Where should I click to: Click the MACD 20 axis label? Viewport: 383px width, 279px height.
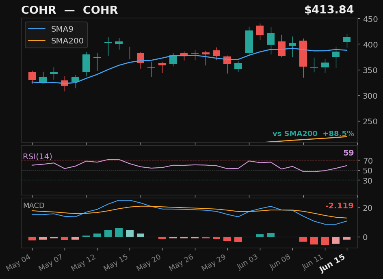click(368, 208)
